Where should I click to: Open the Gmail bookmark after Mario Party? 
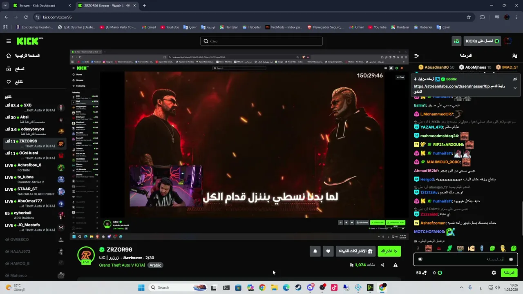[x=149, y=27]
